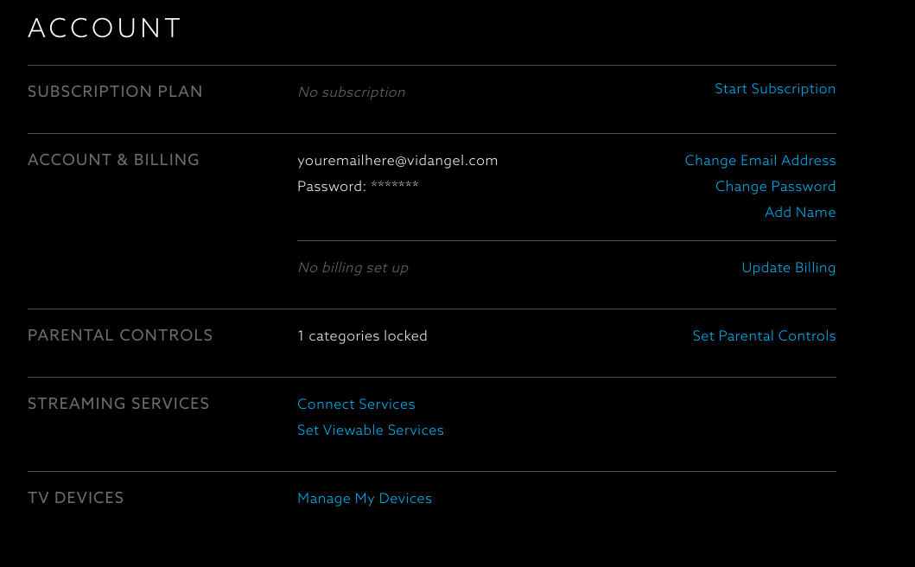Select the Change Password link
This screenshot has height=567, width=915.
tap(775, 187)
